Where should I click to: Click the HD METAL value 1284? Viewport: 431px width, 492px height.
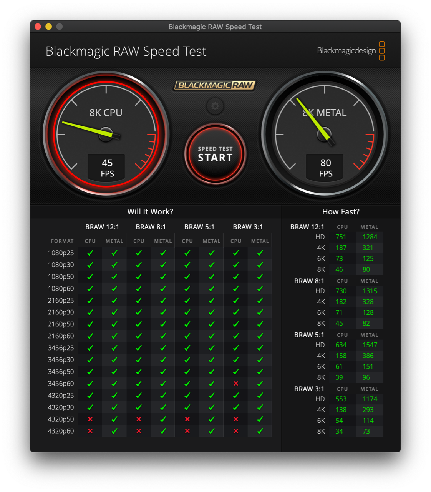[x=370, y=237]
